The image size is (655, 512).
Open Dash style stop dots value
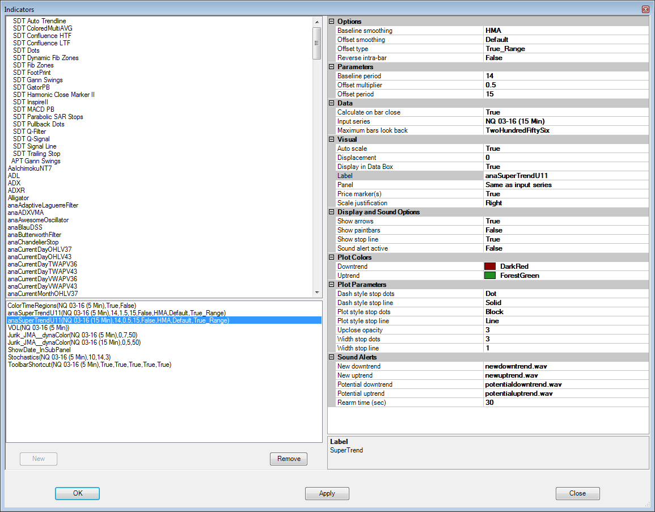tap(566, 294)
